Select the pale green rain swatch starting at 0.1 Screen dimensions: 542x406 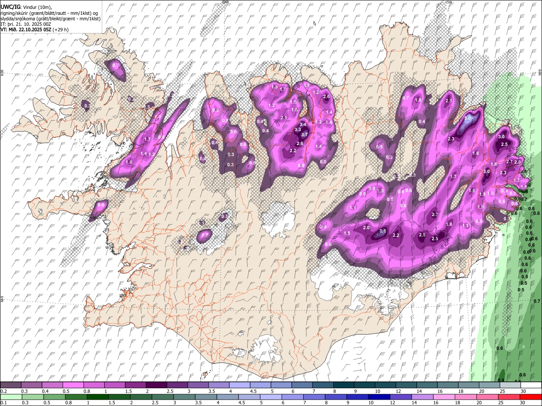pyautogui.click(x=11, y=397)
